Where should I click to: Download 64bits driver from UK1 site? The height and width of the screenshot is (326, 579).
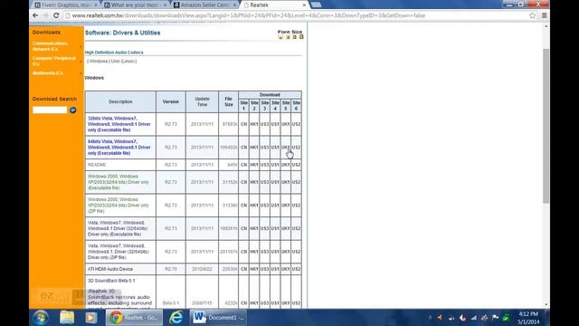[x=286, y=147]
